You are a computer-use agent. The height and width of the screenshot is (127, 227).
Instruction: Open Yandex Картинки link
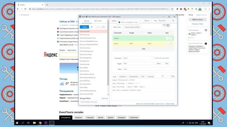point(72,50)
